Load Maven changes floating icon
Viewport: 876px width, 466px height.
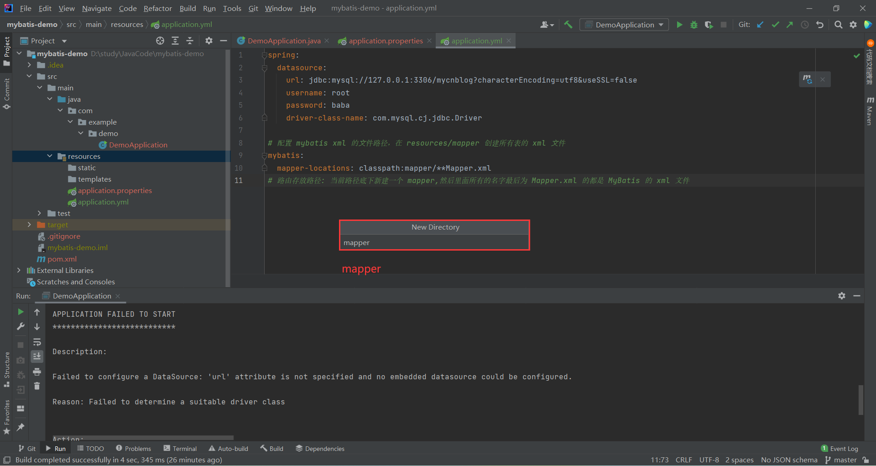coord(808,79)
